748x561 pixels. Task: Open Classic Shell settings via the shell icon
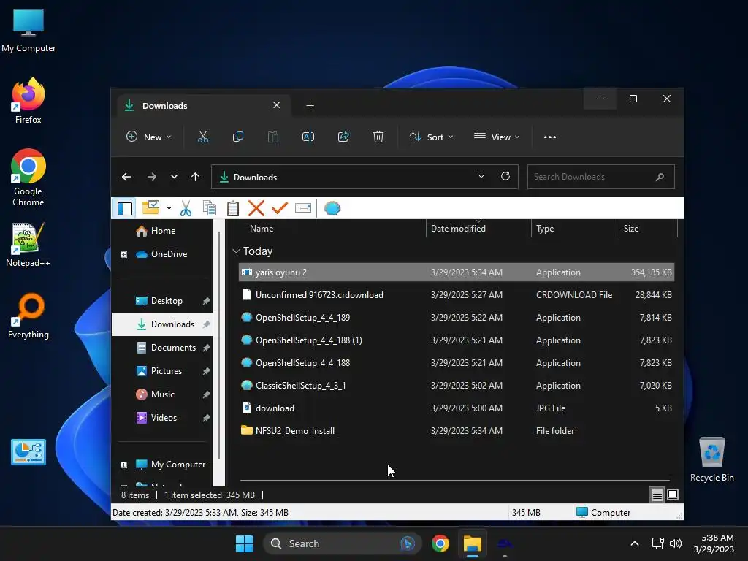pos(332,208)
